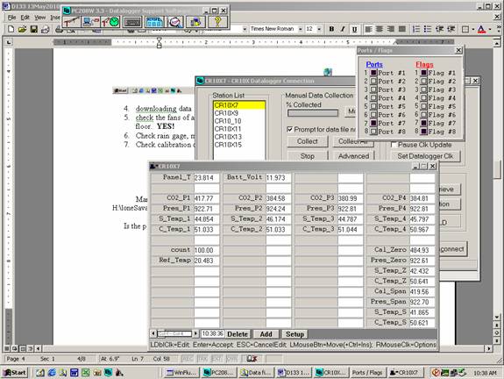Launch Excel from quick launch bar
504x379 pixels.
click(x=86, y=373)
